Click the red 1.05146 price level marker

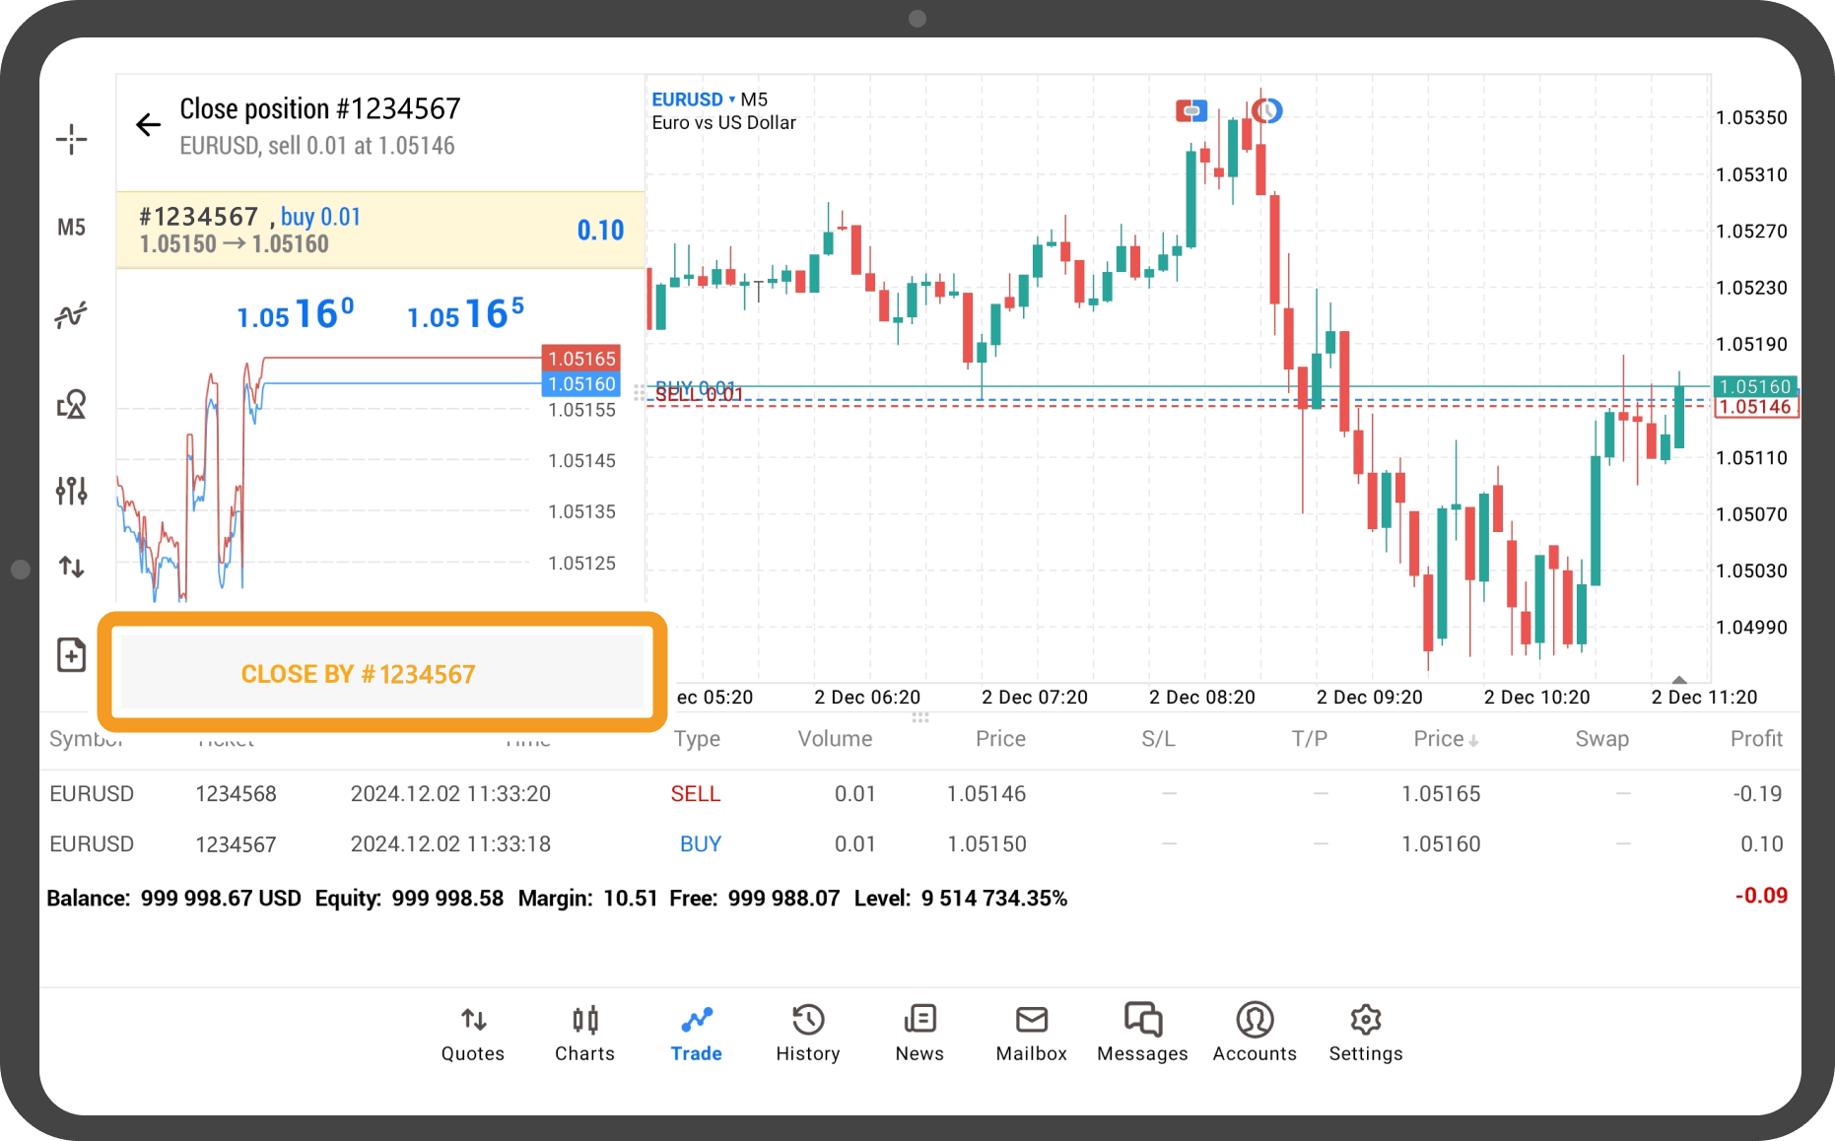point(1755,408)
